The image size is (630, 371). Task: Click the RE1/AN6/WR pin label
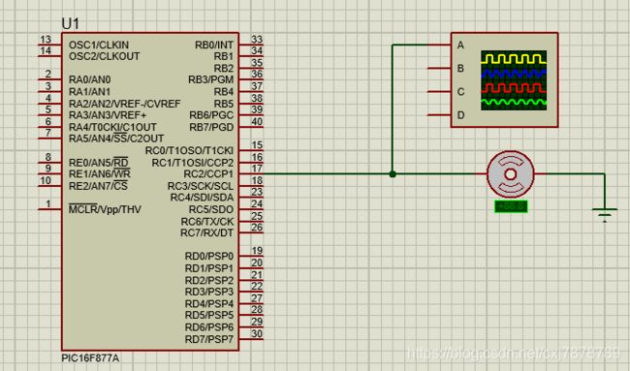pos(100,173)
